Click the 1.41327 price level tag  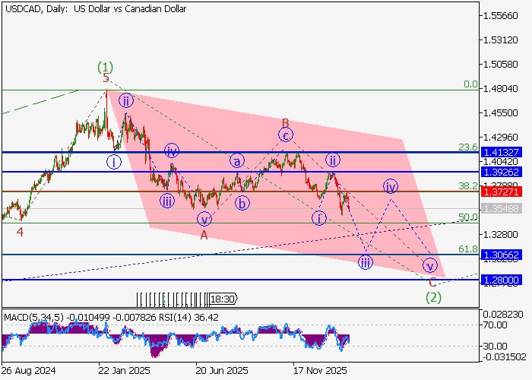pyautogui.click(x=499, y=153)
